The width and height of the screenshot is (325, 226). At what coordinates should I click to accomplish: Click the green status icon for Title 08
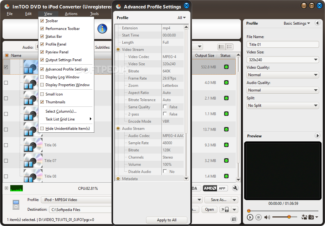[226, 176]
